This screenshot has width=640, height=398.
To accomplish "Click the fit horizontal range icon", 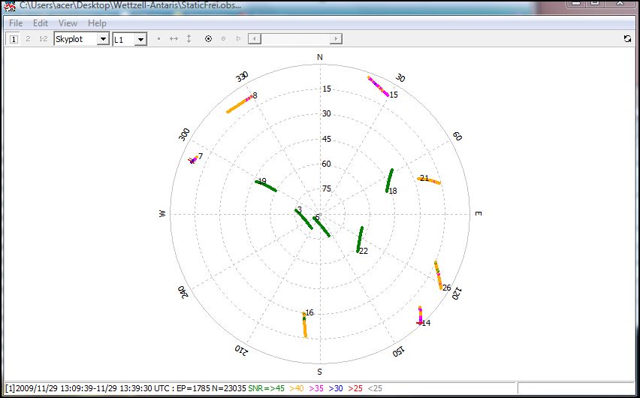I will pos(174,39).
